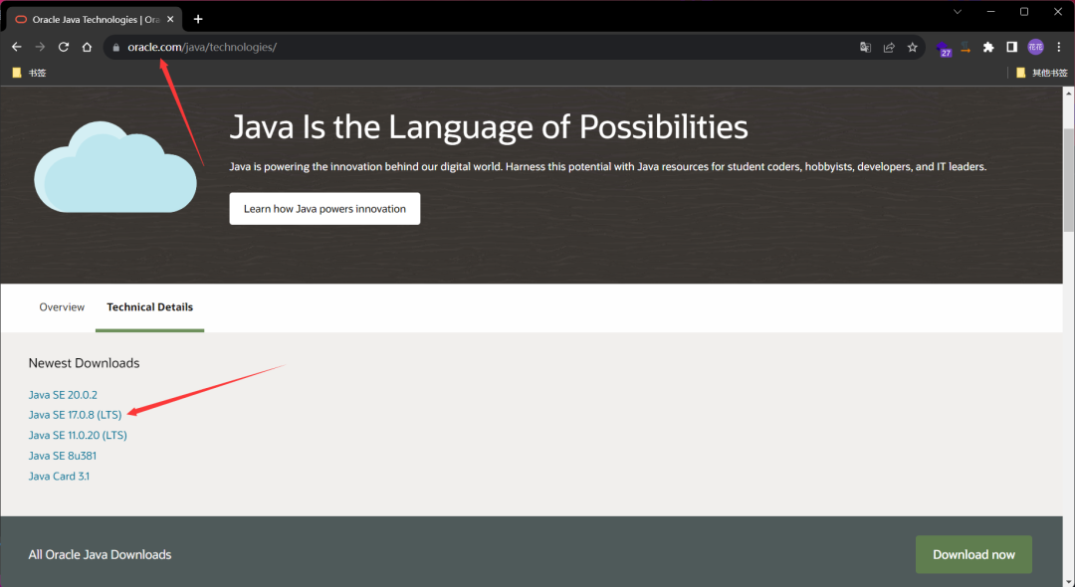Open the 书签 bookmarks folder
The height and width of the screenshot is (587, 1075).
coord(30,73)
